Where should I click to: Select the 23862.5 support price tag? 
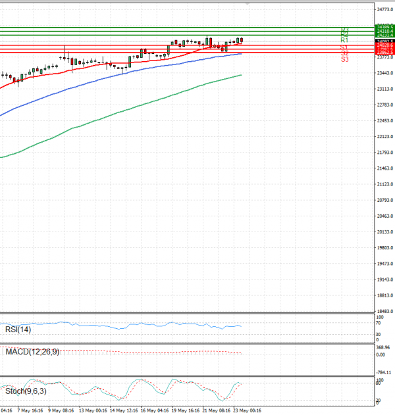click(x=385, y=53)
